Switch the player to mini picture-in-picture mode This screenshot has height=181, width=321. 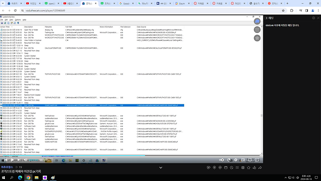click(x=243, y=160)
